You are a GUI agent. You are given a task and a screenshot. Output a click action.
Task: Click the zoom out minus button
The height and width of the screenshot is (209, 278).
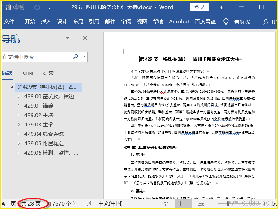pyautogui.click(x=213, y=203)
